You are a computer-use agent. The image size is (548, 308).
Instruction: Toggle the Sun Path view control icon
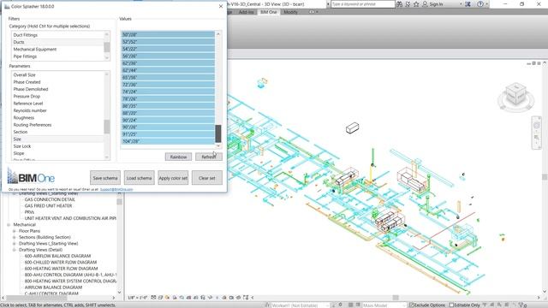pyautogui.click(x=167, y=298)
